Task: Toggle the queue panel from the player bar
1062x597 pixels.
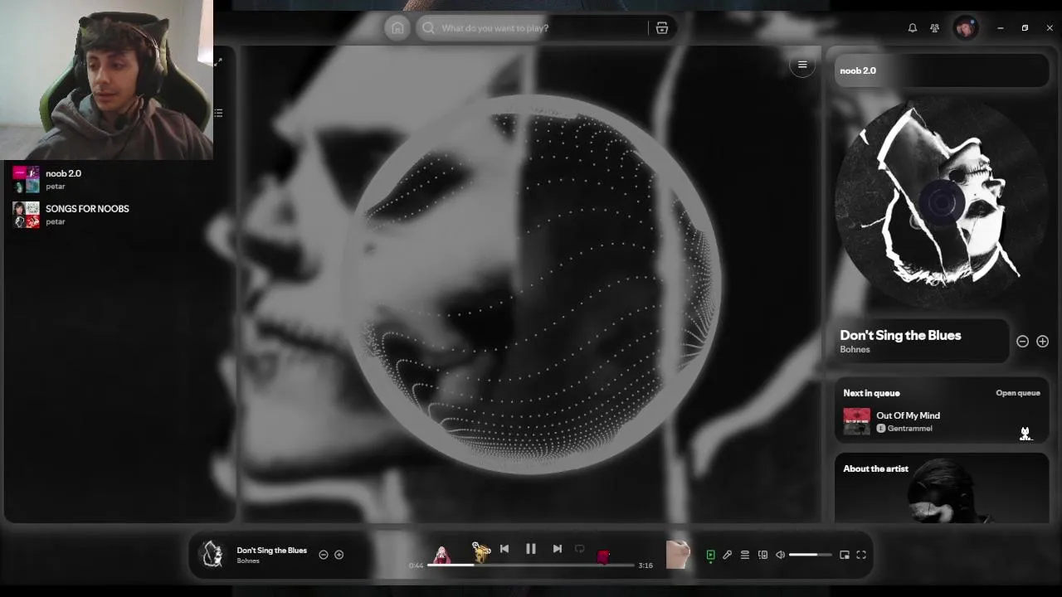Action: point(745,555)
